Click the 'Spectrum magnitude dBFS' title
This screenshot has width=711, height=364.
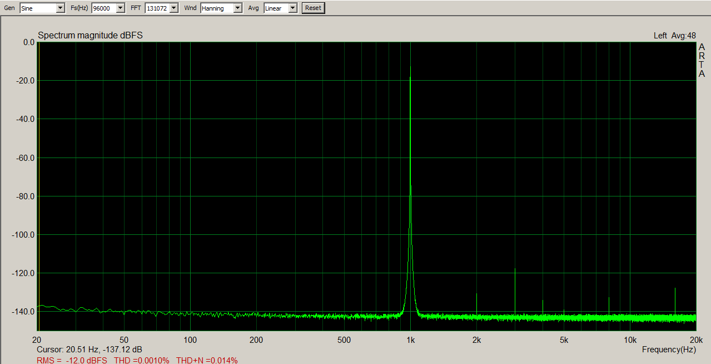point(90,35)
